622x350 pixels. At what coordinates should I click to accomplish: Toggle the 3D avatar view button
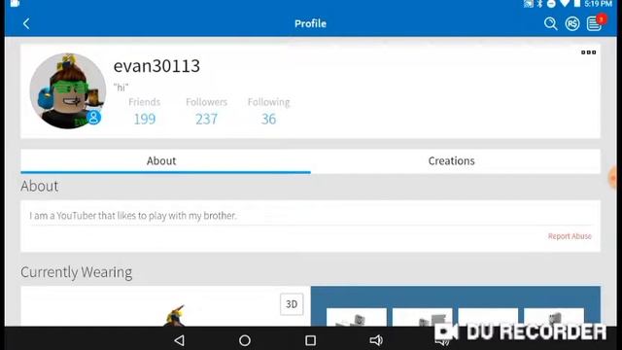[292, 304]
